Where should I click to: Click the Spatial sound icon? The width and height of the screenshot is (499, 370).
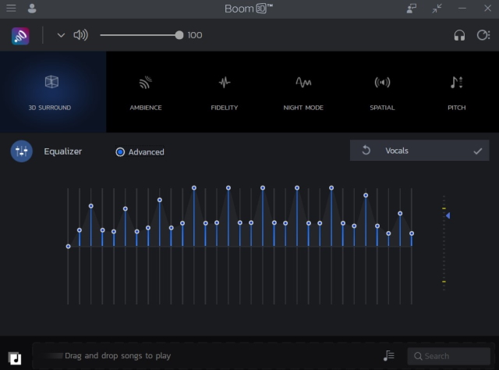pos(382,82)
